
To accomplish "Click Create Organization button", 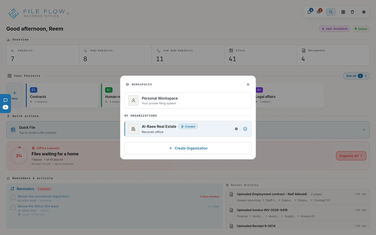I will [x=188, y=148].
